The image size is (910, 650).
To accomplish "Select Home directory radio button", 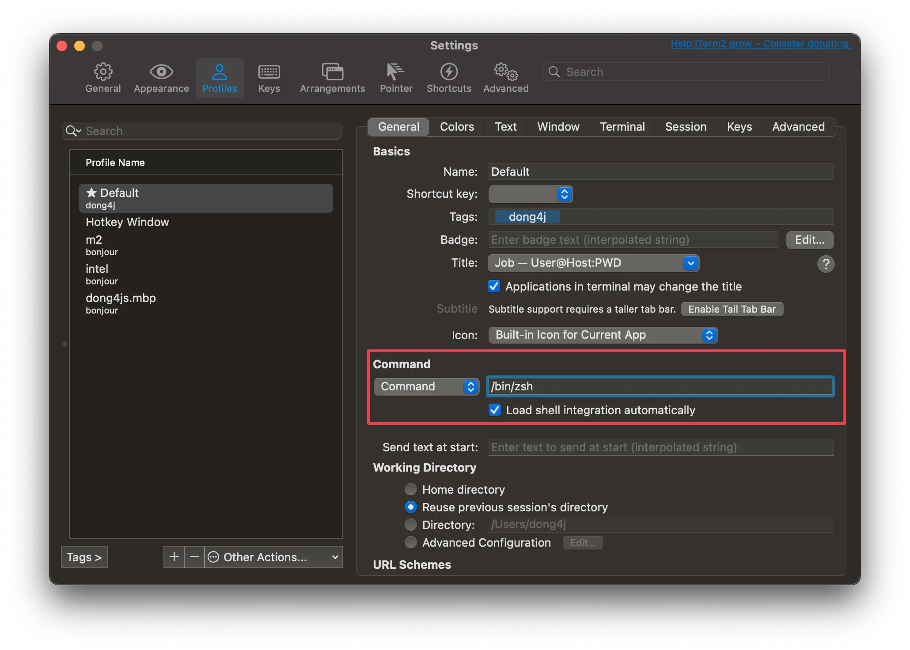I will 411,489.
